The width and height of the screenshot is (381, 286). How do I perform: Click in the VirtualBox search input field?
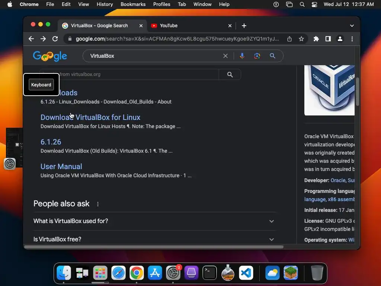(156, 56)
